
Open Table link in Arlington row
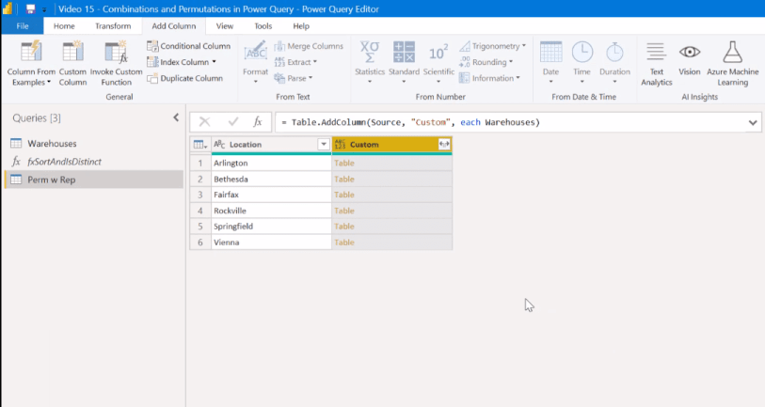click(x=344, y=163)
